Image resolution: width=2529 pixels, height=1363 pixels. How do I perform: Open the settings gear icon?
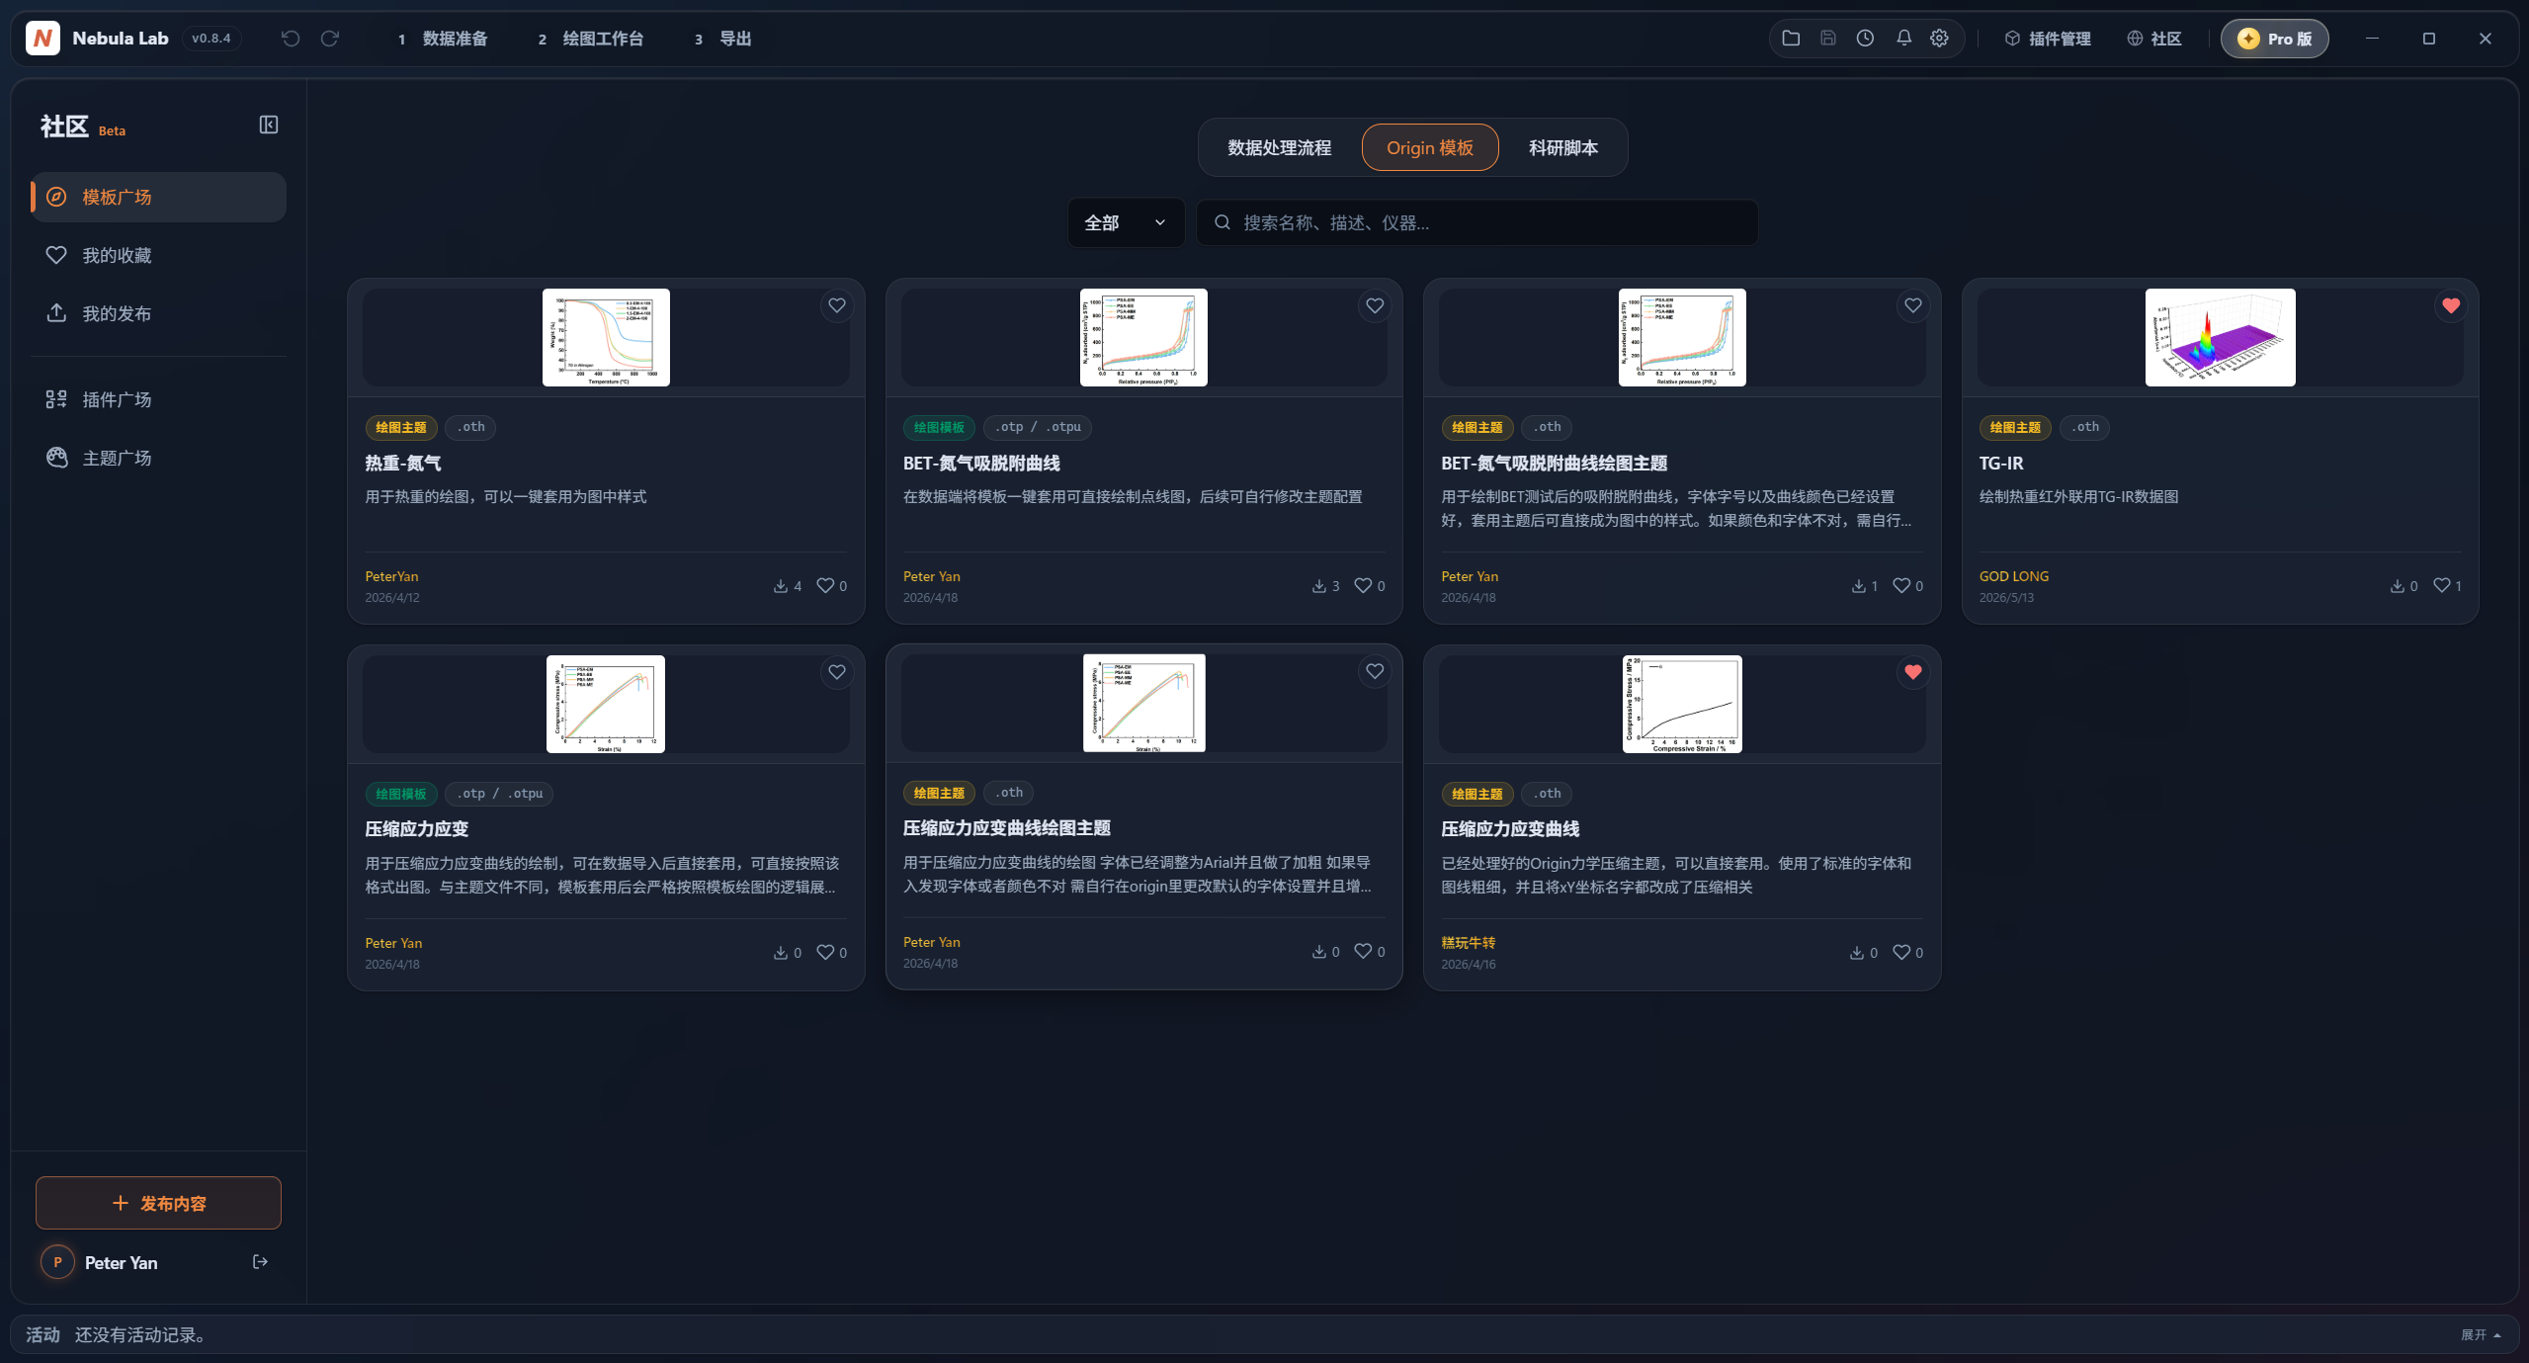(1940, 39)
